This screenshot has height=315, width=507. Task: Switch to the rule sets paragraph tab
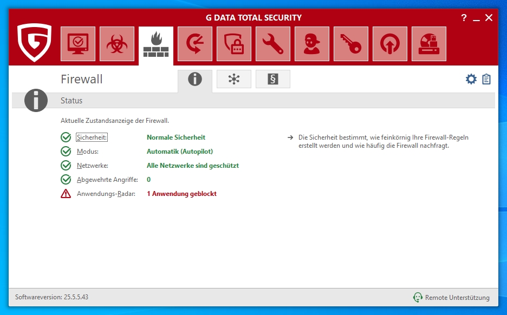click(x=273, y=79)
